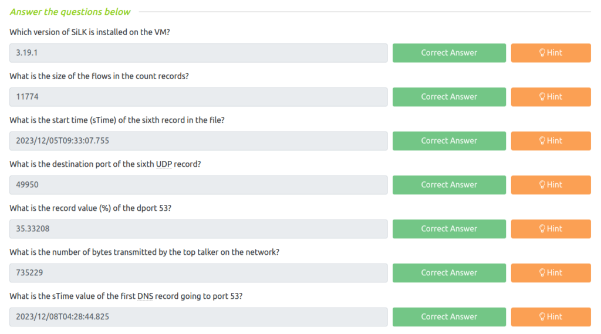
Task: Click the underlined UDP glossary term
Action: tap(164, 164)
